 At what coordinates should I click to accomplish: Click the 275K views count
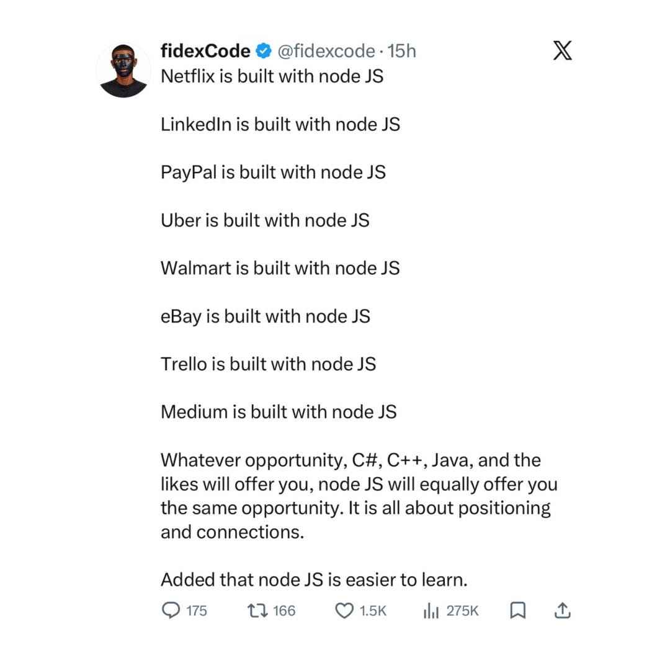(462, 611)
